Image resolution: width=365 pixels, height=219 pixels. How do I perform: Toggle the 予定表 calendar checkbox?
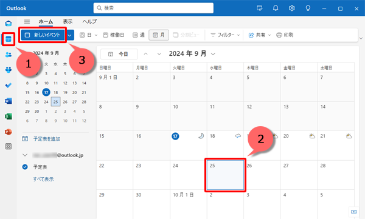coord(25,167)
